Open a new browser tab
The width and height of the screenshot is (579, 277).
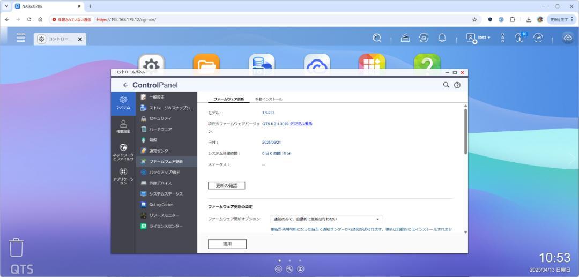(x=90, y=6)
